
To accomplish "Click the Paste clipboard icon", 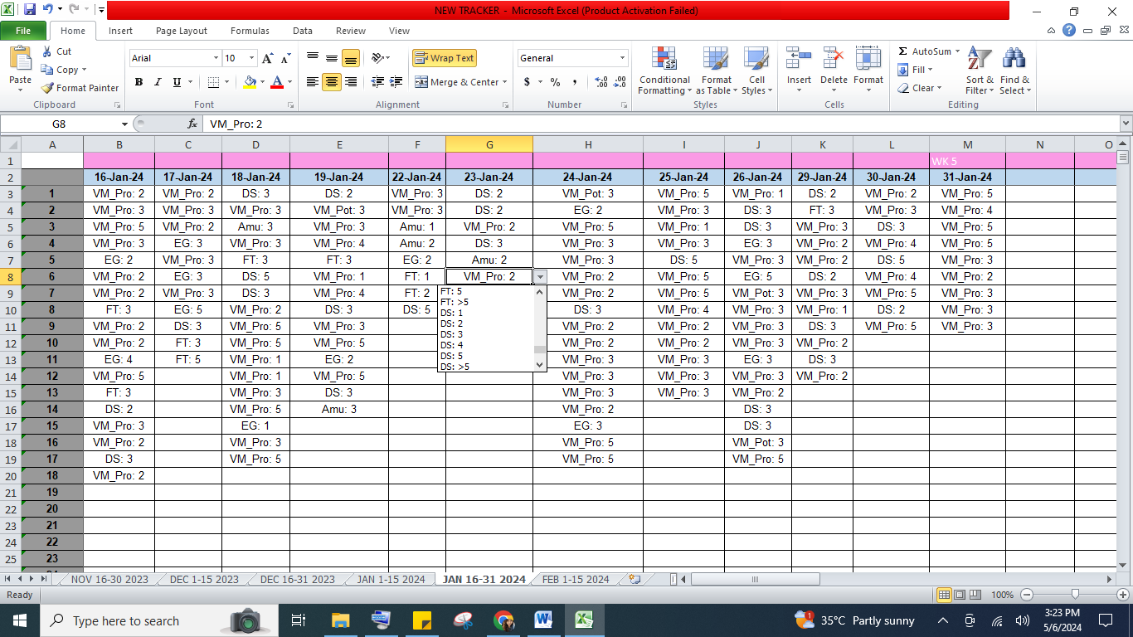I will (20, 60).
